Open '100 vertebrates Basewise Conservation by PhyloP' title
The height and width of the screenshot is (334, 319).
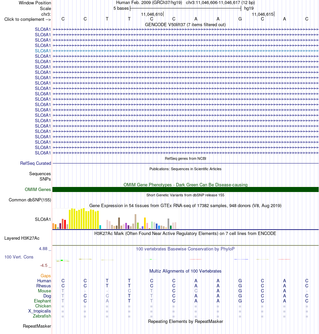click(x=185, y=249)
